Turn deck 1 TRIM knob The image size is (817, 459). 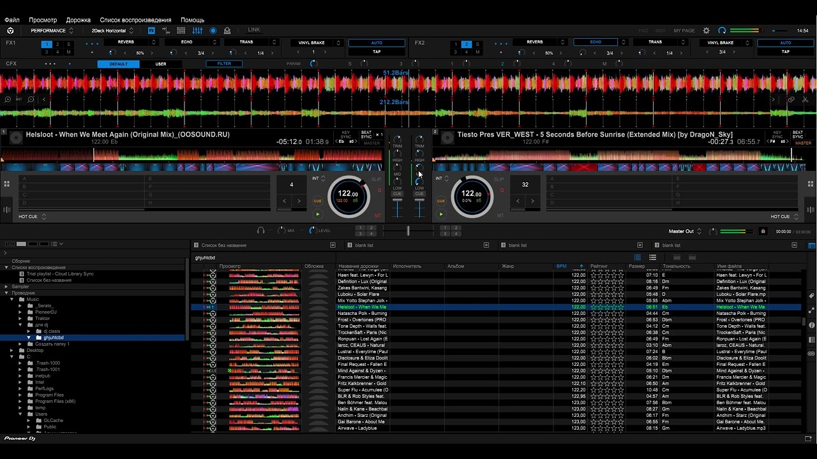[398, 139]
